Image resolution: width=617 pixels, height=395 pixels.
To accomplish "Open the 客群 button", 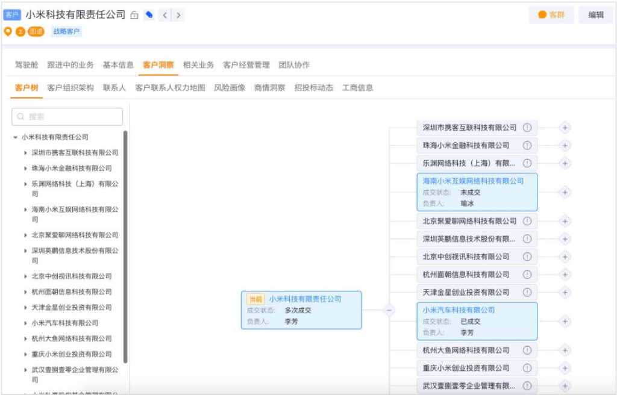I will click(x=551, y=15).
